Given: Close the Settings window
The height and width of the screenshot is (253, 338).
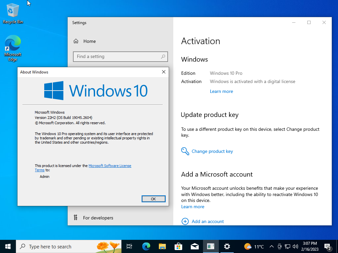Looking at the screenshot, I should click(x=324, y=22).
